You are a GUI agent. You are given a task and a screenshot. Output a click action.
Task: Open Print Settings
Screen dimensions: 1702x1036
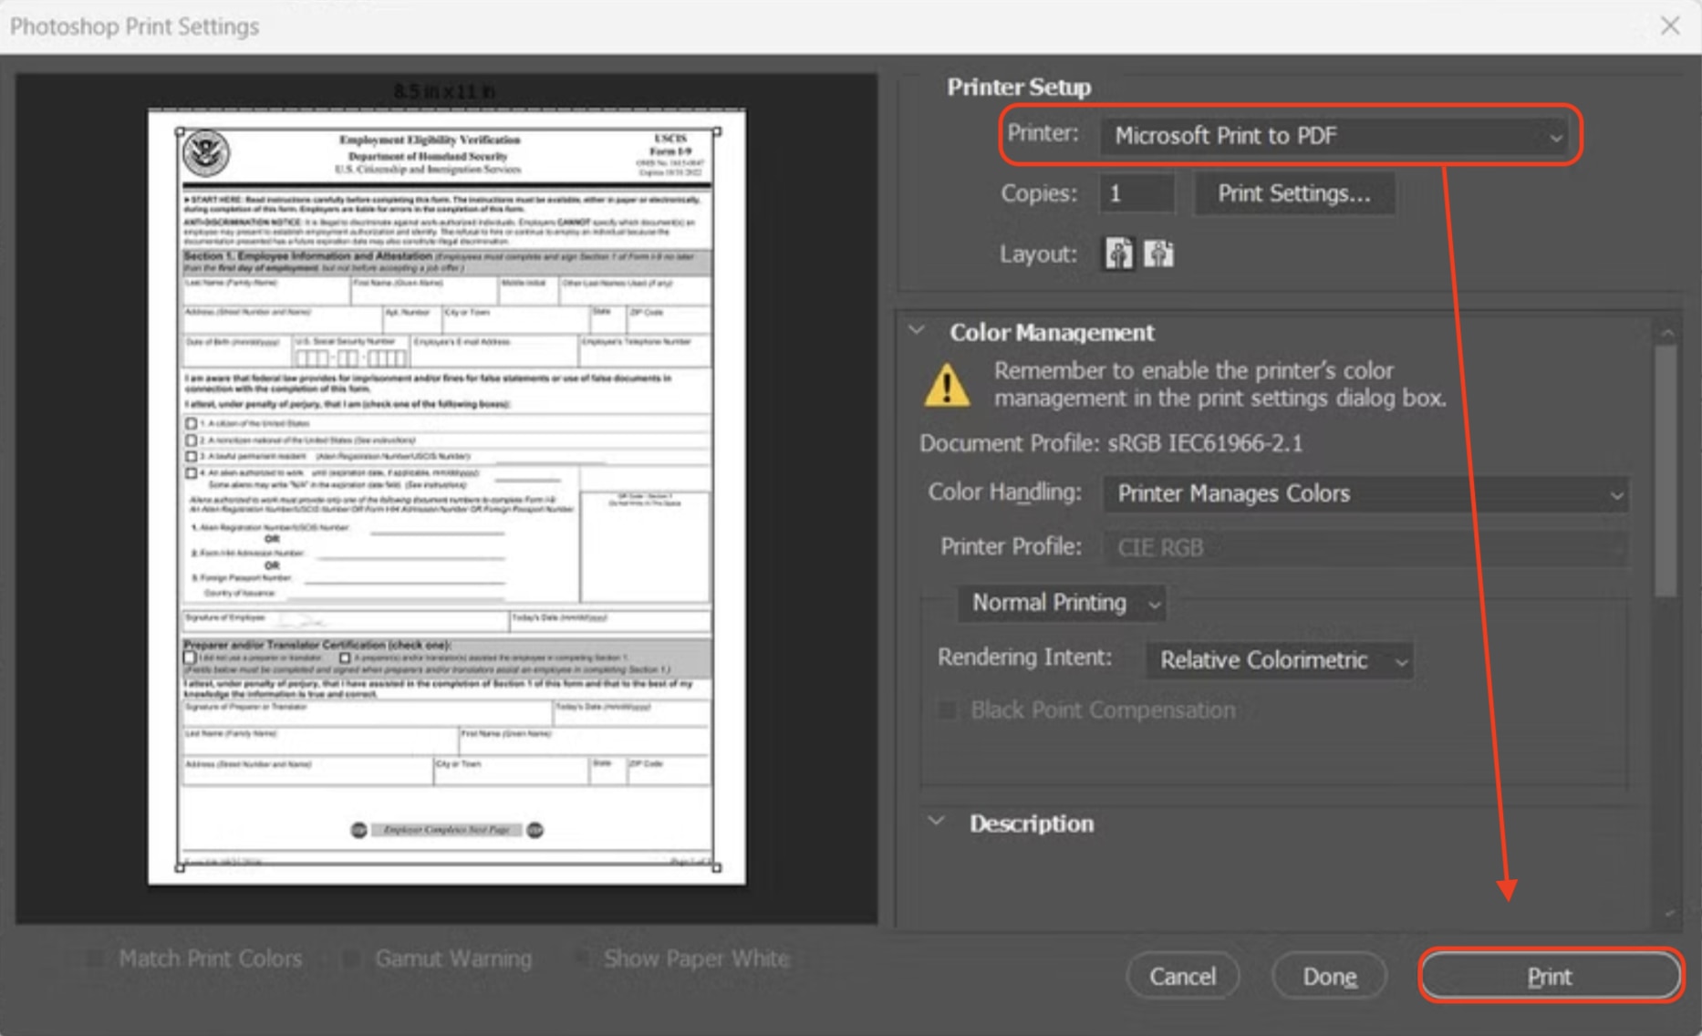tap(1292, 192)
